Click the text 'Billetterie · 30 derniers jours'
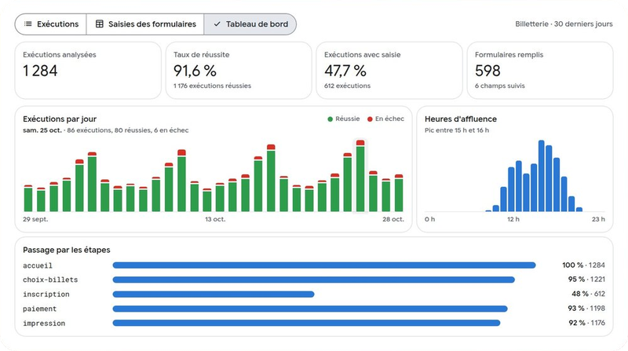 (564, 24)
